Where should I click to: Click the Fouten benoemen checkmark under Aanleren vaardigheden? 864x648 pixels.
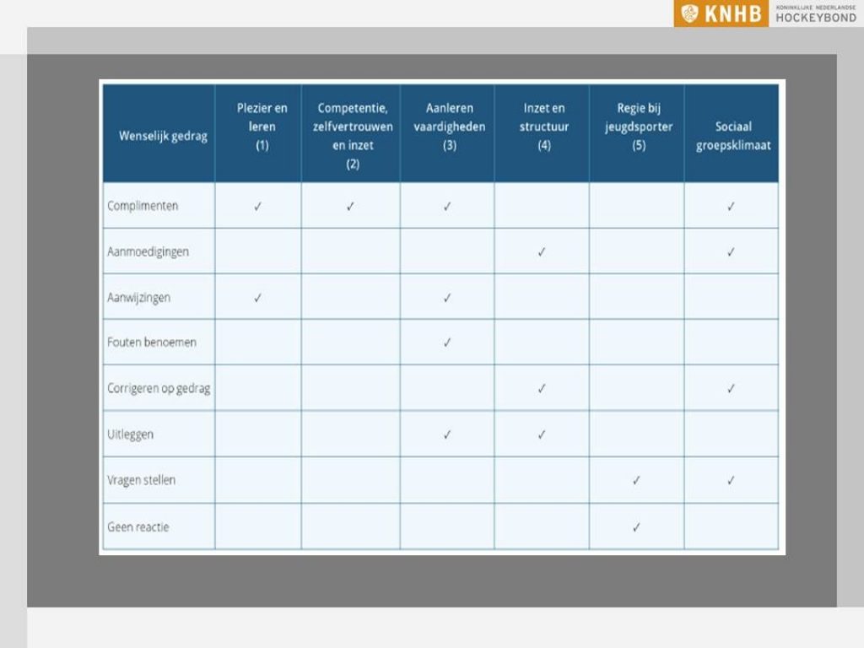click(447, 343)
